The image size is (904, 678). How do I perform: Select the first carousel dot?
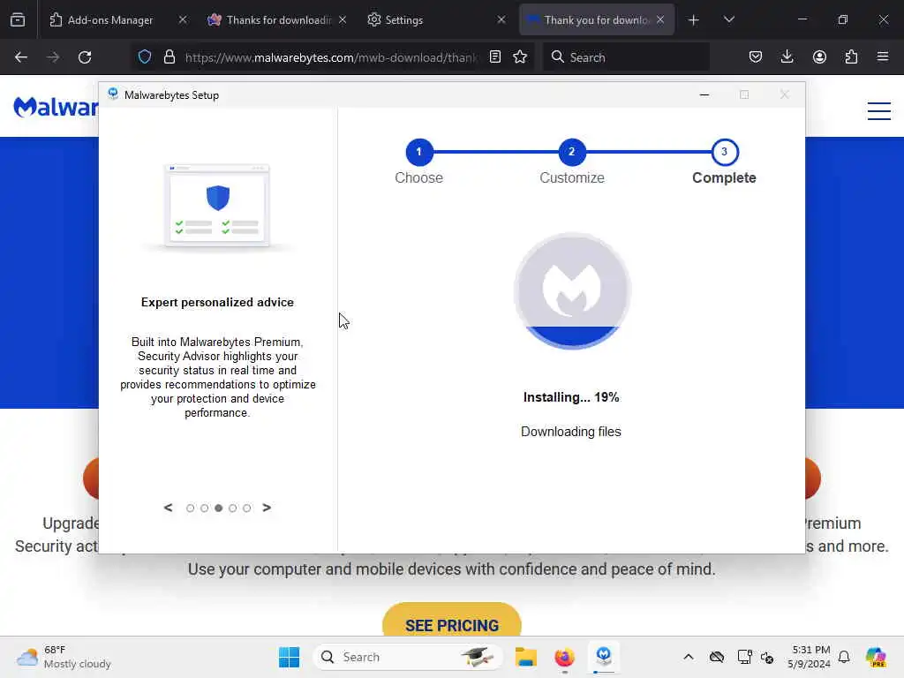tap(191, 508)
